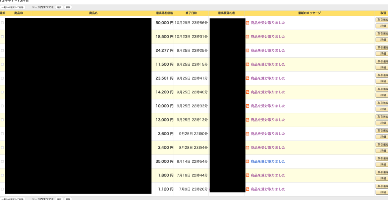Open 取引連絡 for the 23,501 円 item
Image resolution: width=388 pixels, height=200 pixels.
(x=382, y=75)
